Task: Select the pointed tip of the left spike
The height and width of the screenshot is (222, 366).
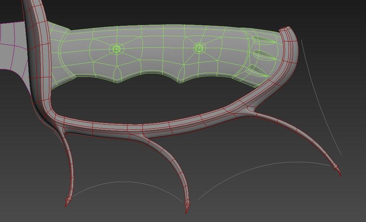Action: [67, 203]
